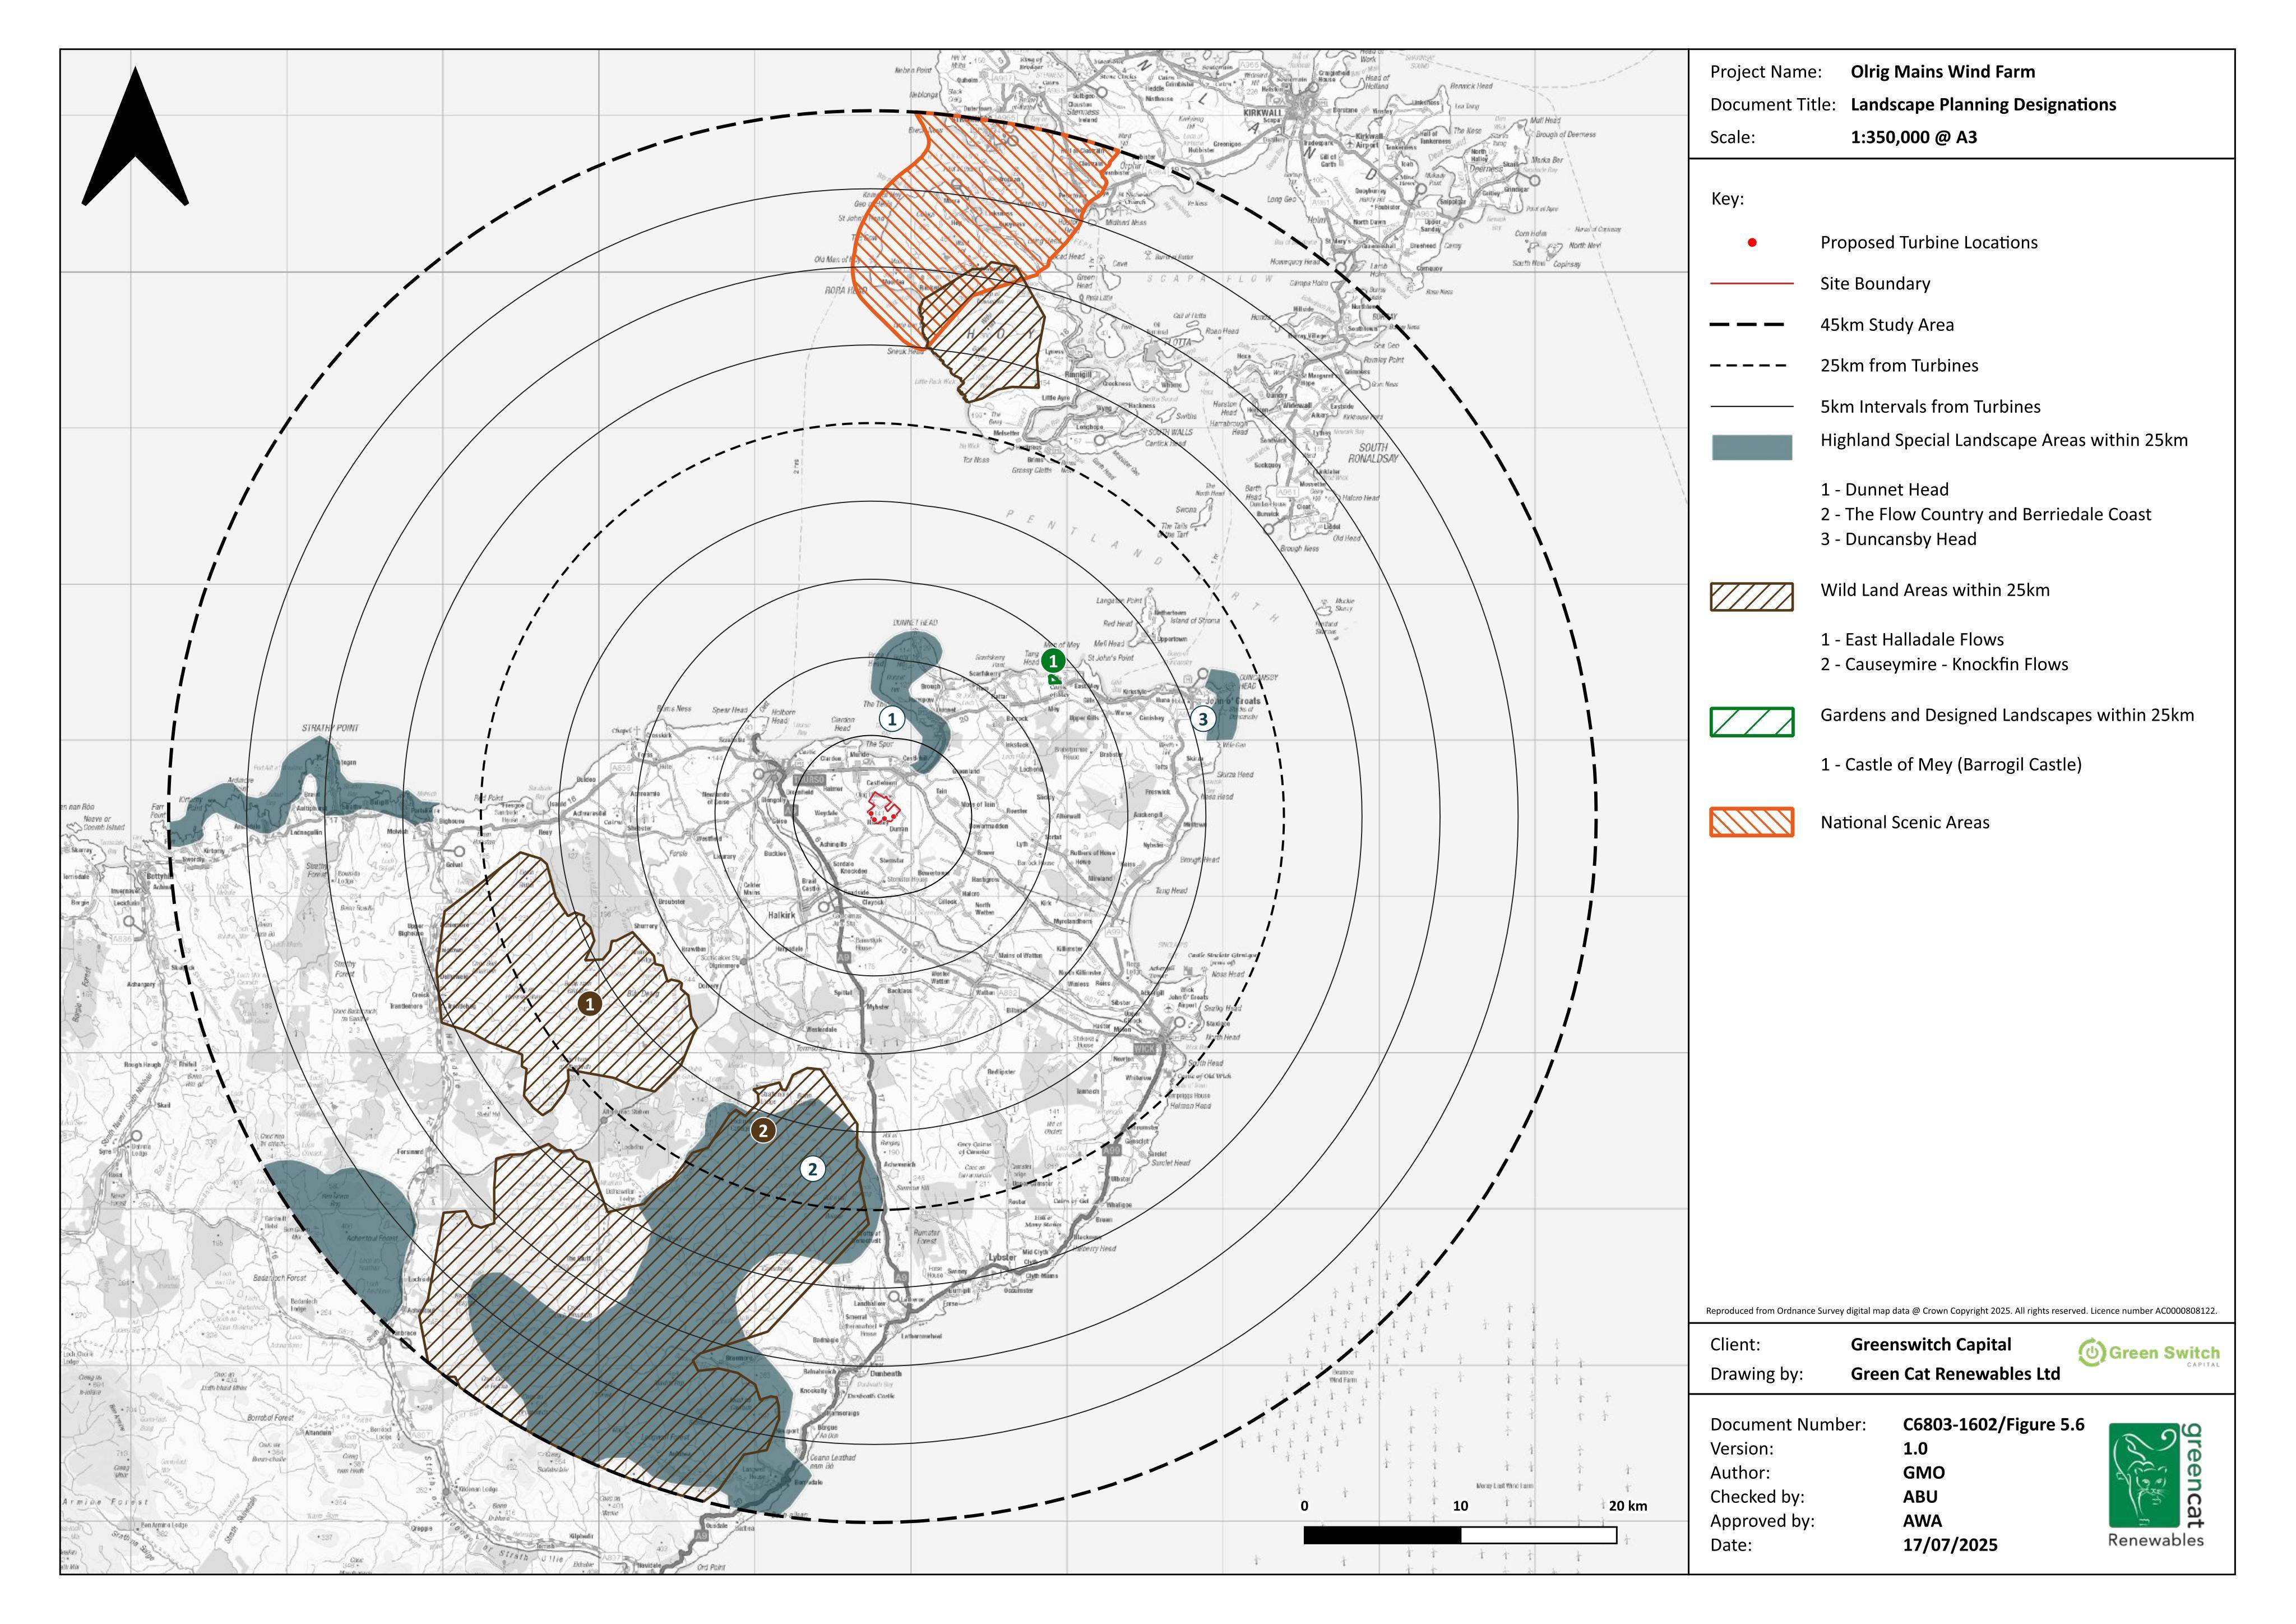2296x1624 pixels.
Task: Click the 'Key:' heading
Action: (x=1727, y=198)
